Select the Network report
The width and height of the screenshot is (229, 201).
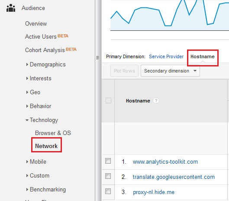[x=46, y=146]
